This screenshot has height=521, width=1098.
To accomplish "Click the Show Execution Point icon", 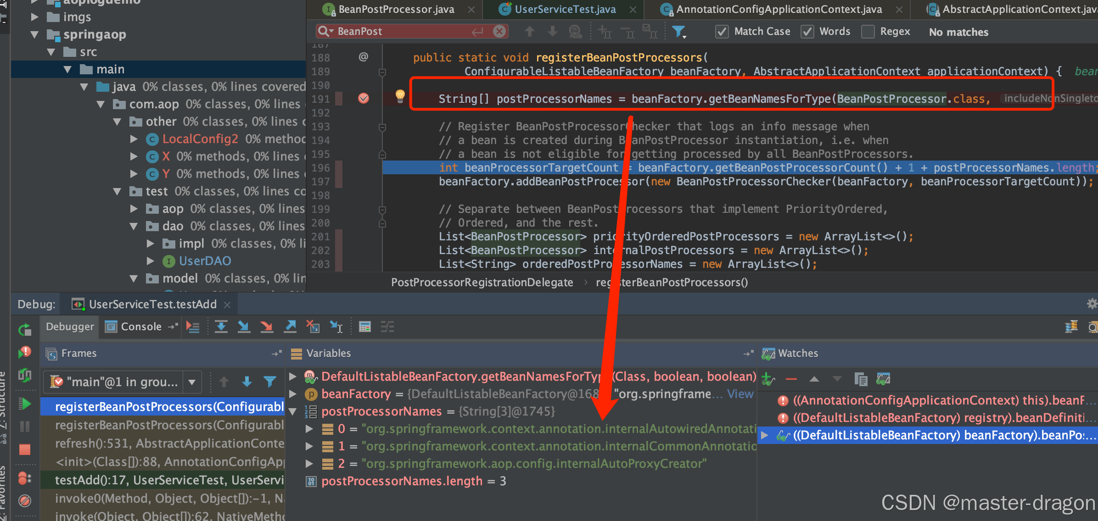I will click(x=193, y=327).
